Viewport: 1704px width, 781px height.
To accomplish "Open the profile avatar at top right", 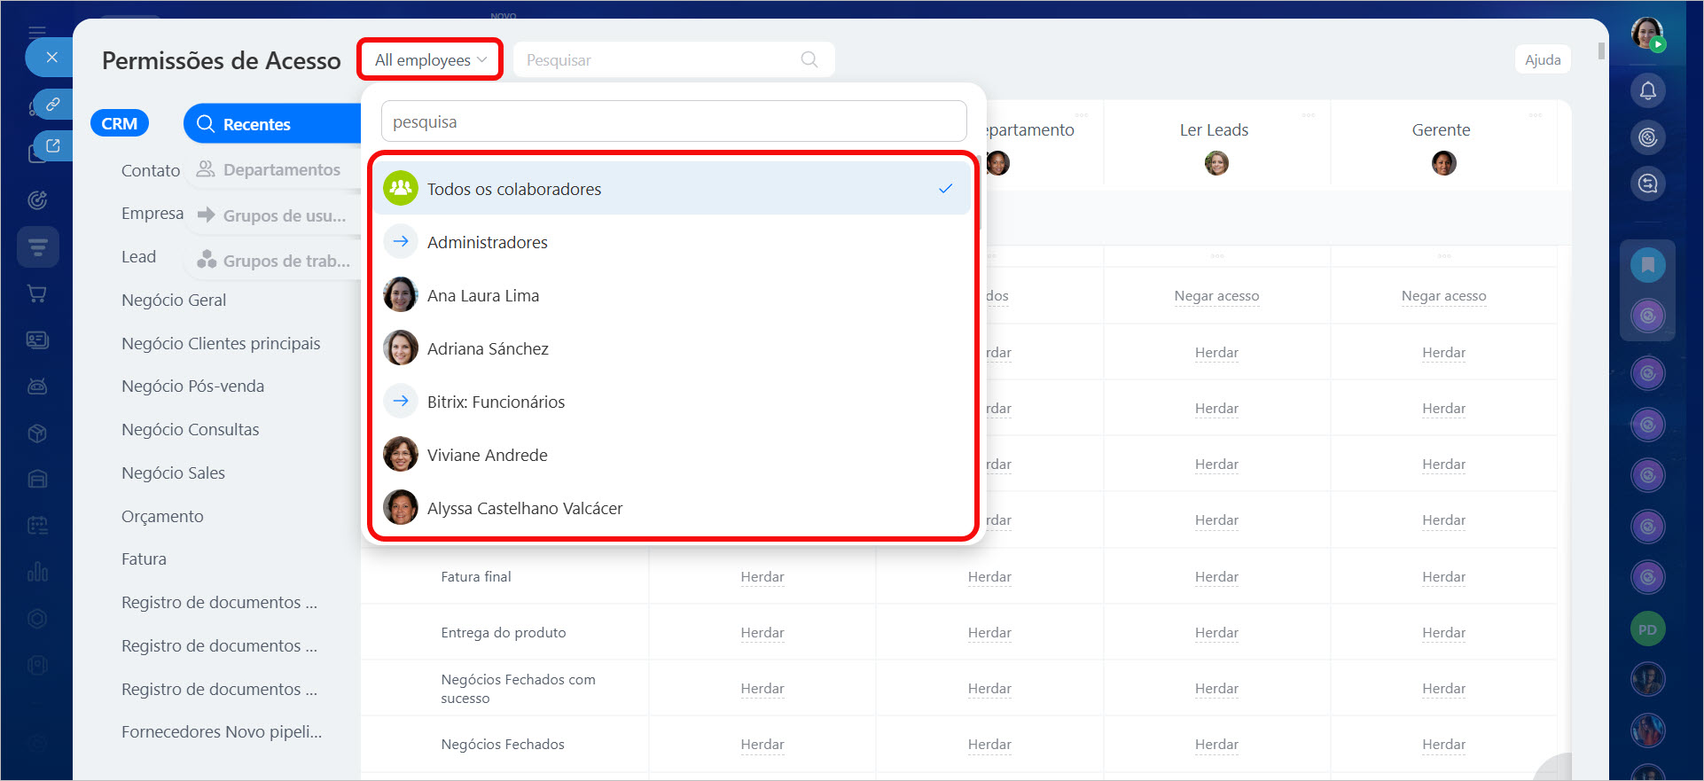I will [x=1647, y=34].
